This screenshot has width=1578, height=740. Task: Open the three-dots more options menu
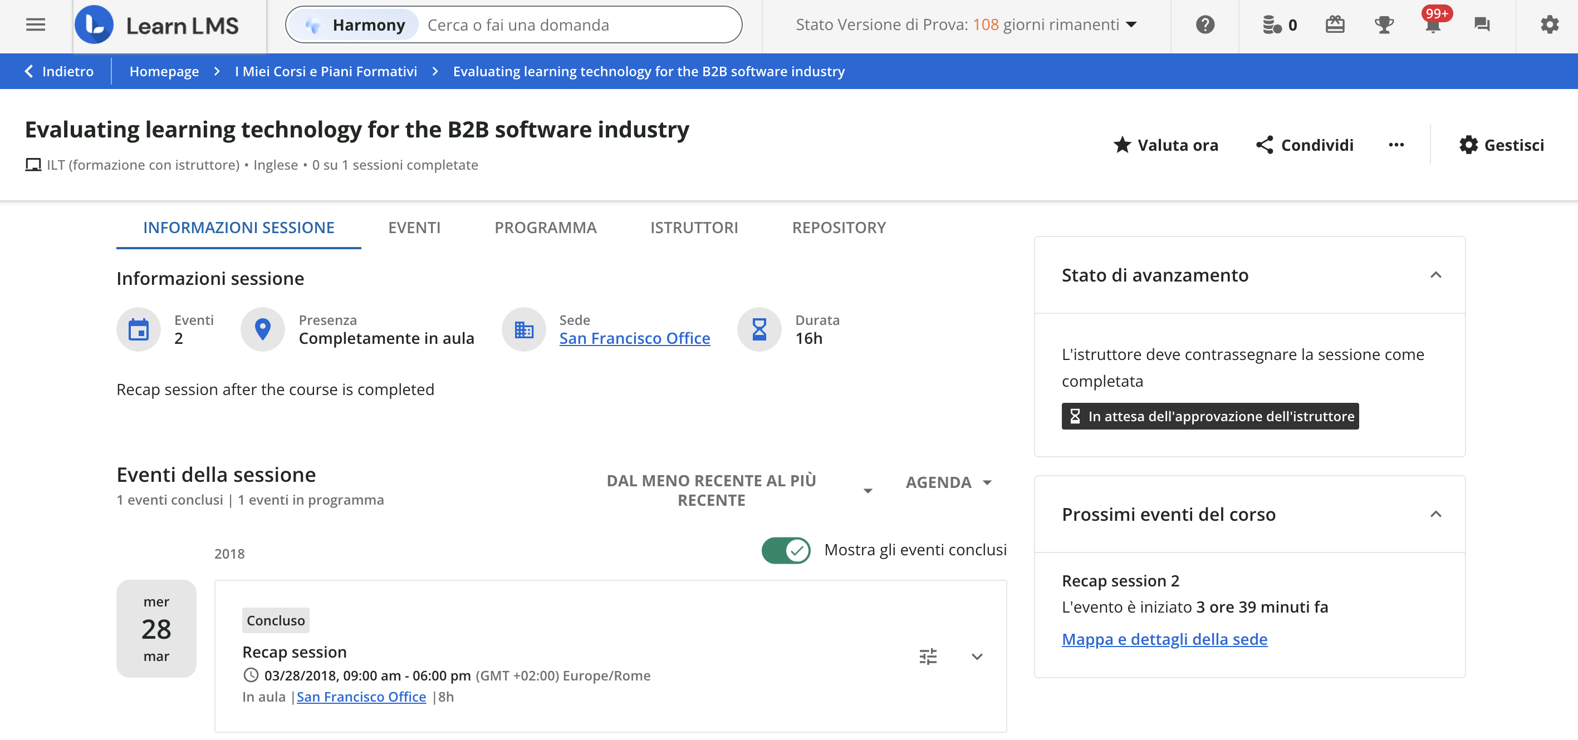(1396, 145)
